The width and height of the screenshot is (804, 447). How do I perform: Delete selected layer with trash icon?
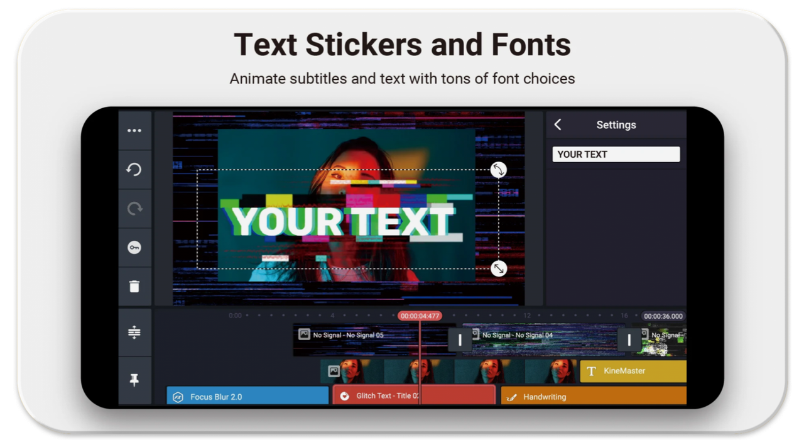click(134, 287)
